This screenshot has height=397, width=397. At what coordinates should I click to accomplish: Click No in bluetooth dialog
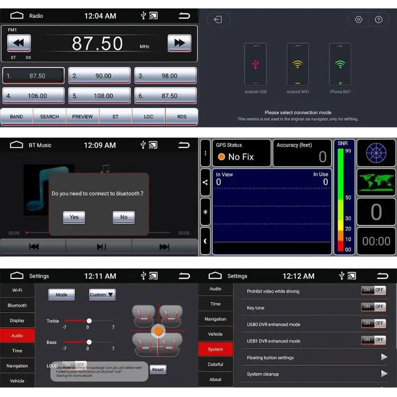(124, 217)
